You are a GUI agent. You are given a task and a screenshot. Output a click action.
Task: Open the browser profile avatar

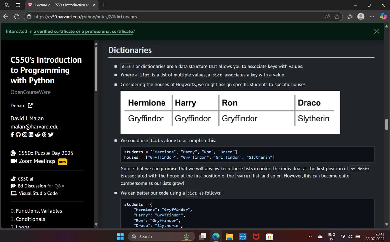click(x=360, y=16)
